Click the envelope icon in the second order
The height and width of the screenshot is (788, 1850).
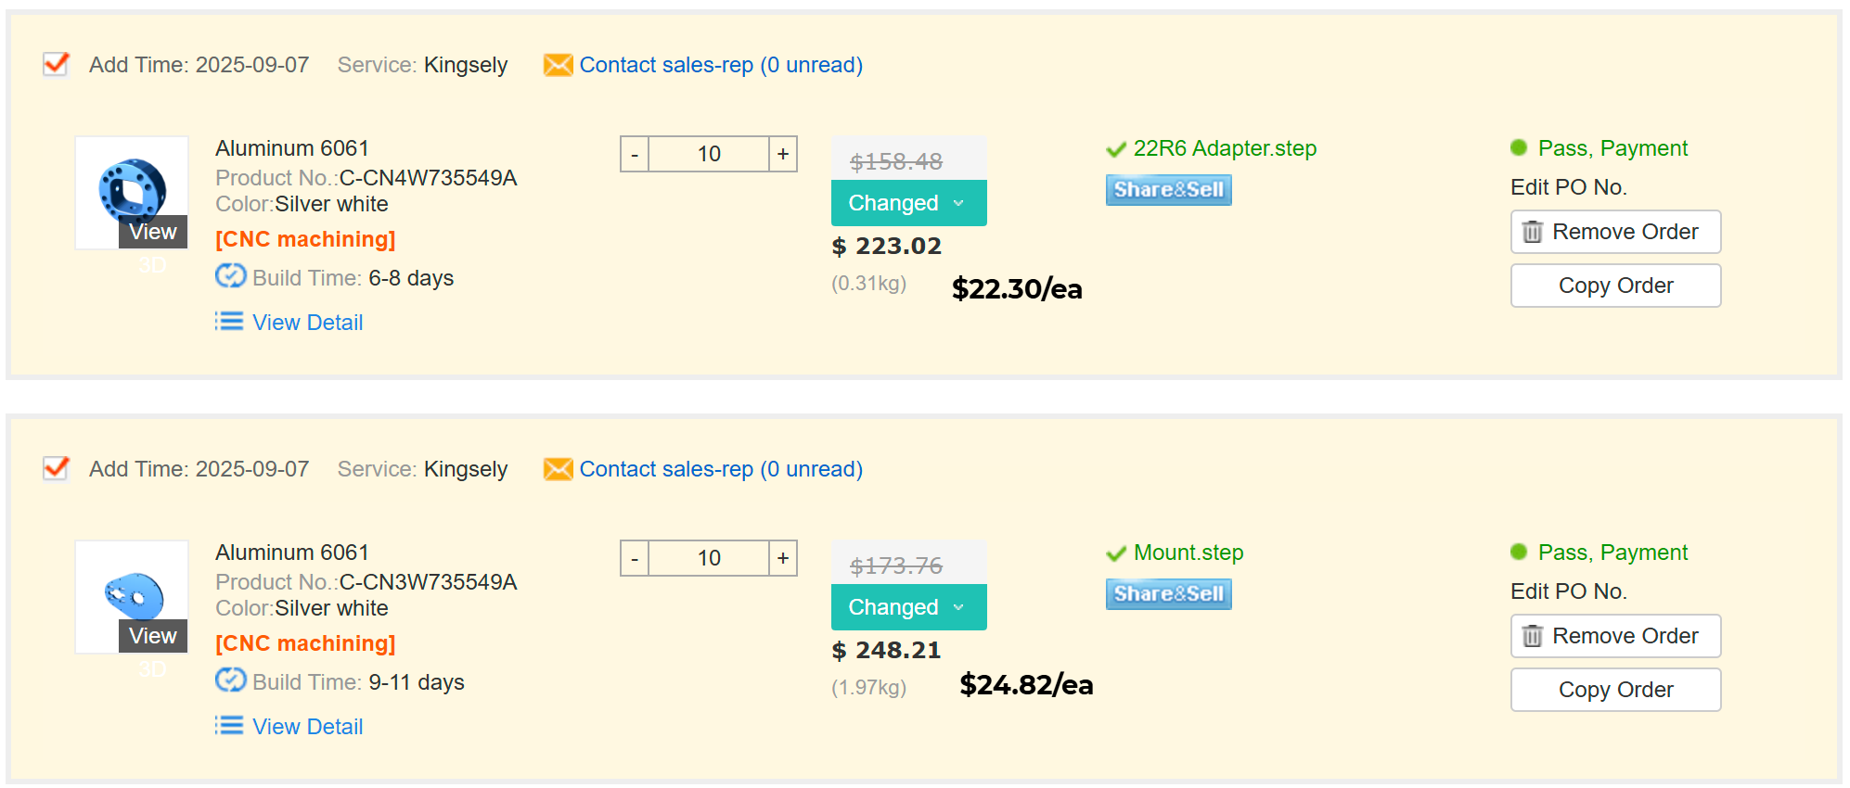pos(558,469)
